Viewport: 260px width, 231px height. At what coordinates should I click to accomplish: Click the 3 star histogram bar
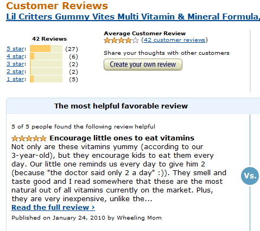46,64
